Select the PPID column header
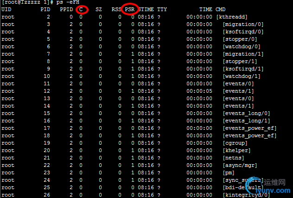Viewport: 293px width, 198px height. coord(66,9)
